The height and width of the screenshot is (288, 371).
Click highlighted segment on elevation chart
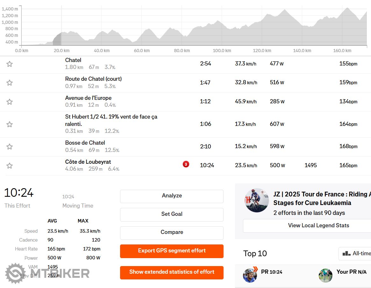57,39
